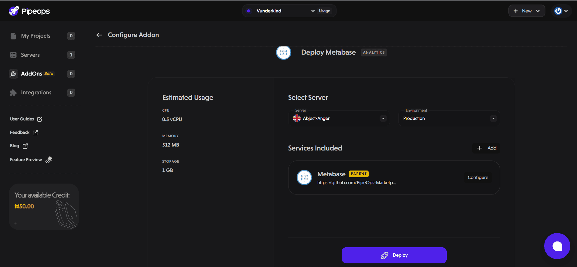Click the Pipeops rocket logo

tap(14, 11)
